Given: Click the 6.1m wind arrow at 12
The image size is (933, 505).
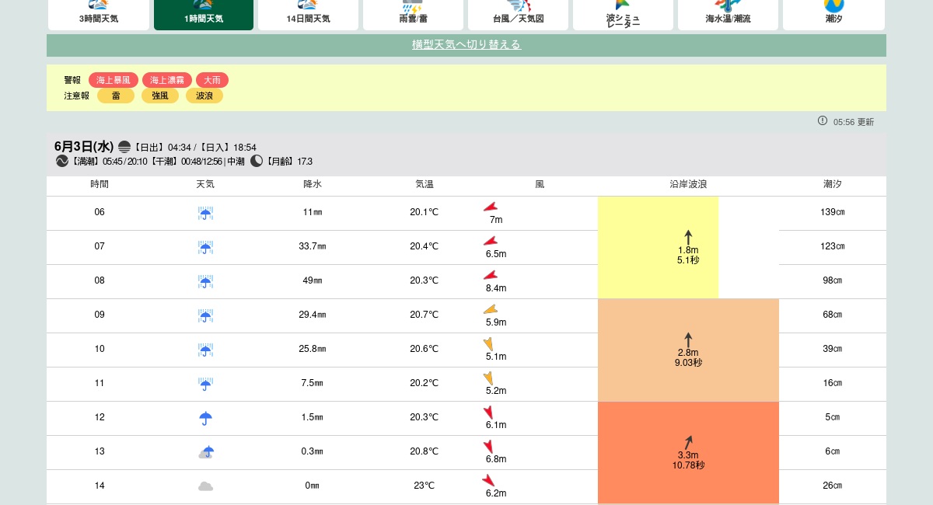Looking at the screenshot, I should coord(488,413).
